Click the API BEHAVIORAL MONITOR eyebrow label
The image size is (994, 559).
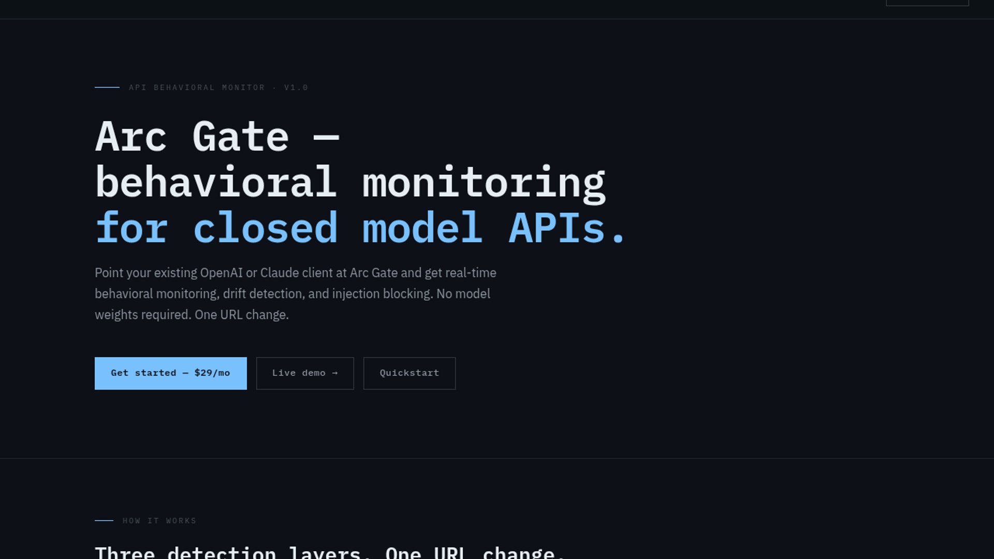(197, 87)
